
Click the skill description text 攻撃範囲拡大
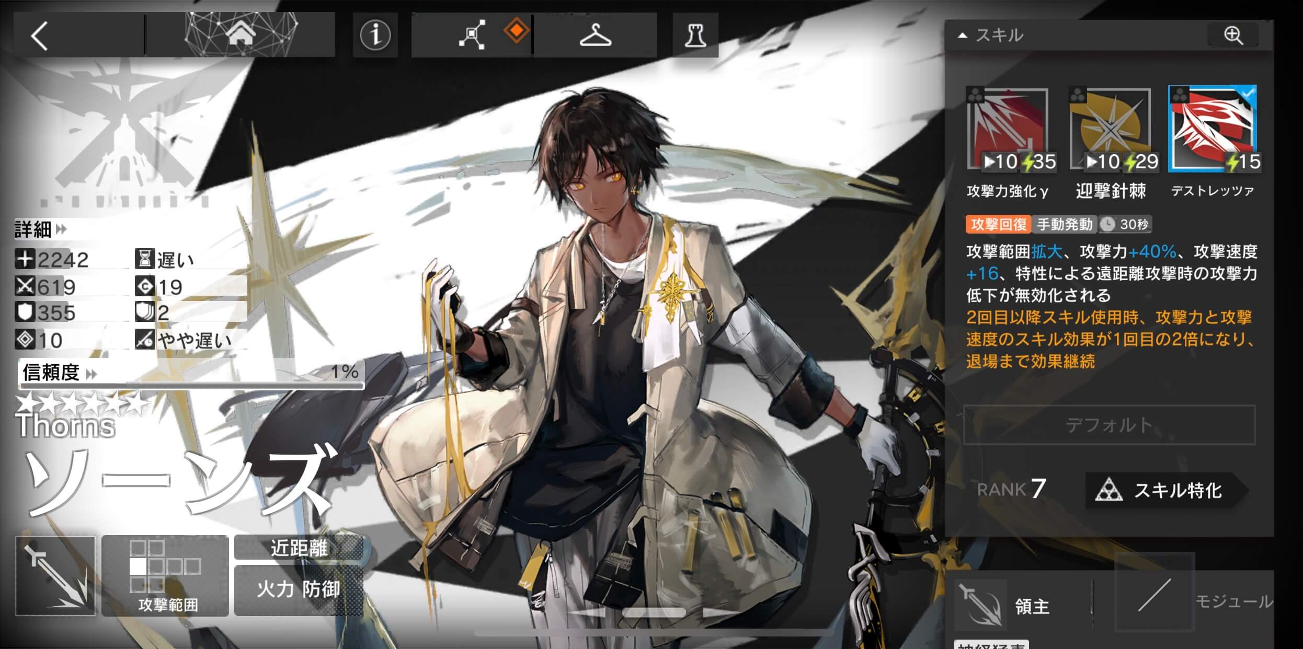[x=1014, y=252]
